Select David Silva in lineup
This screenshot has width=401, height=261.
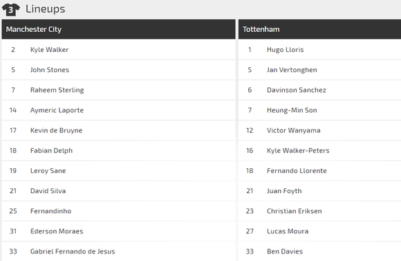pyautogui.click(x=48, y=191)
